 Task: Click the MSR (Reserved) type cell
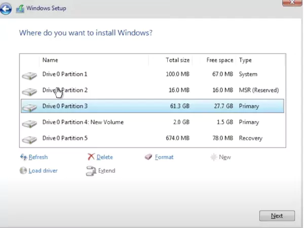(259, 90)
